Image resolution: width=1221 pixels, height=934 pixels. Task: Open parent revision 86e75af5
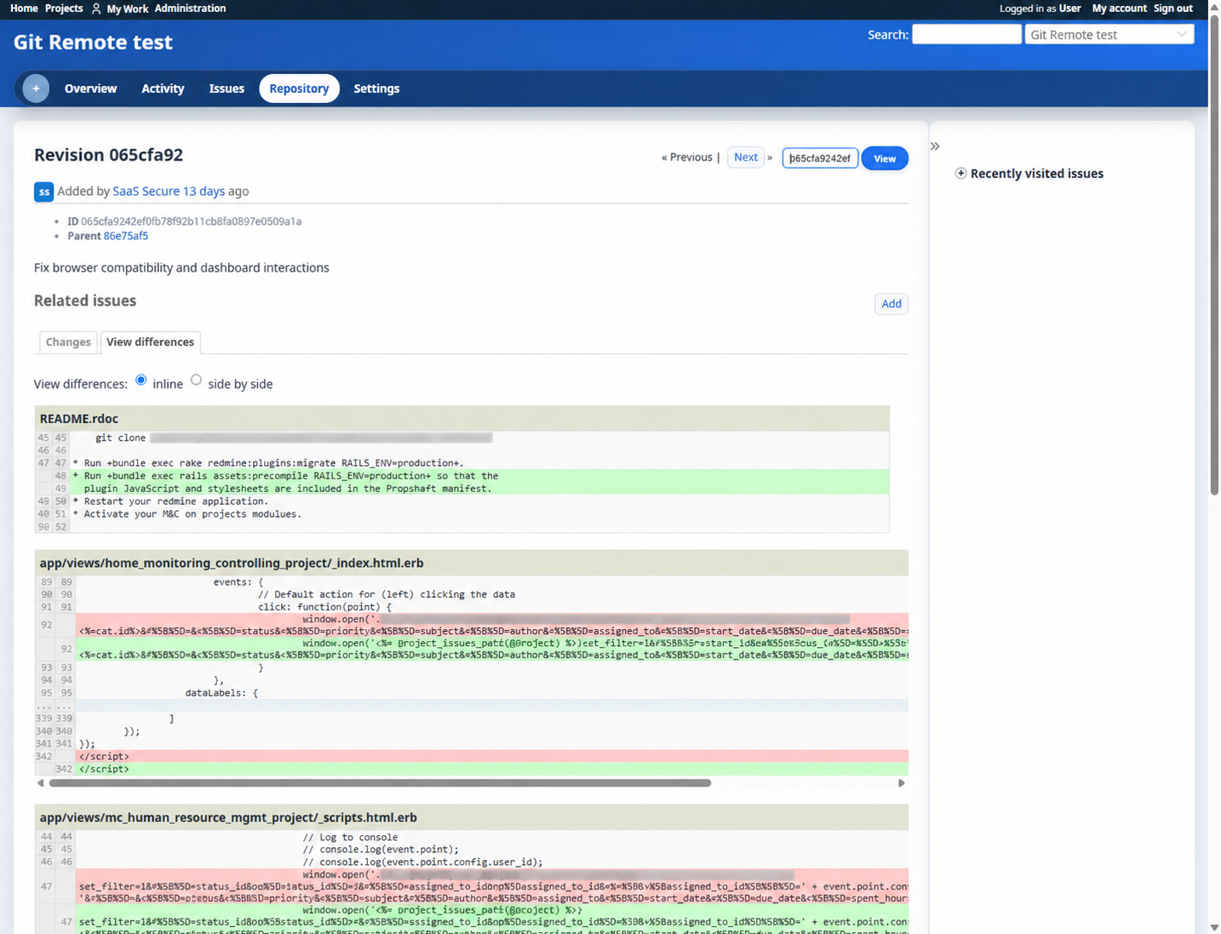[126, 236]
